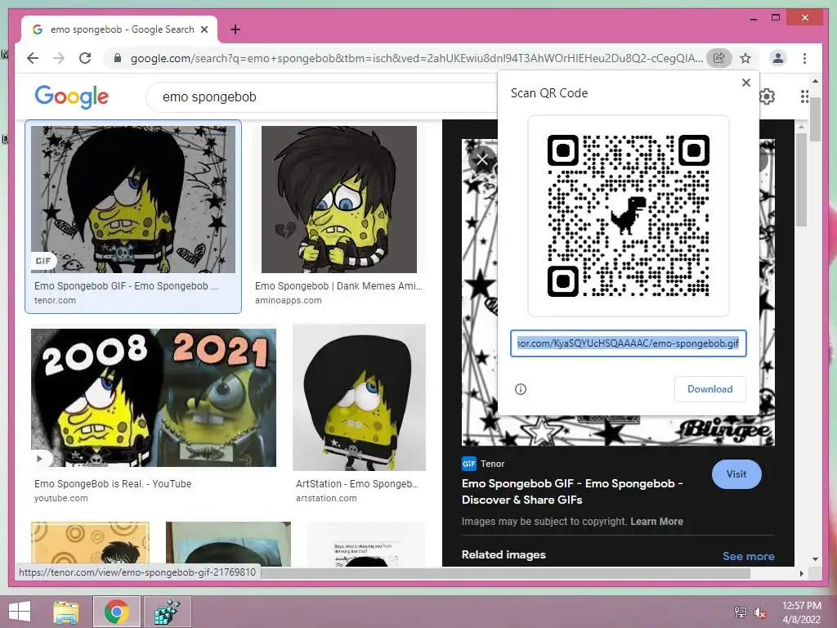Close the emo spongebob search tab

(x=204, y=29)
